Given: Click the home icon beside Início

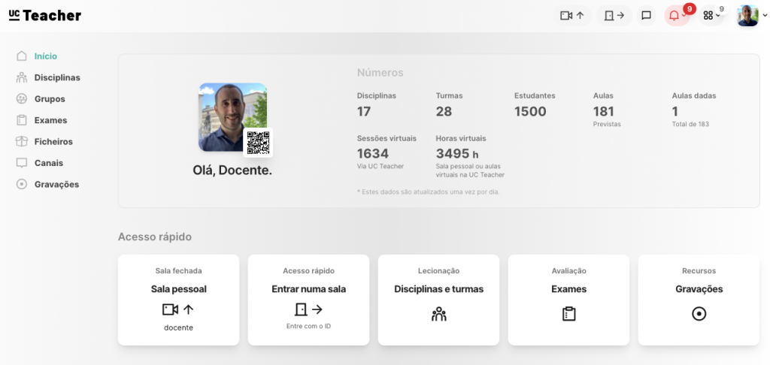Looking at the screenshot, I should 22,56.
